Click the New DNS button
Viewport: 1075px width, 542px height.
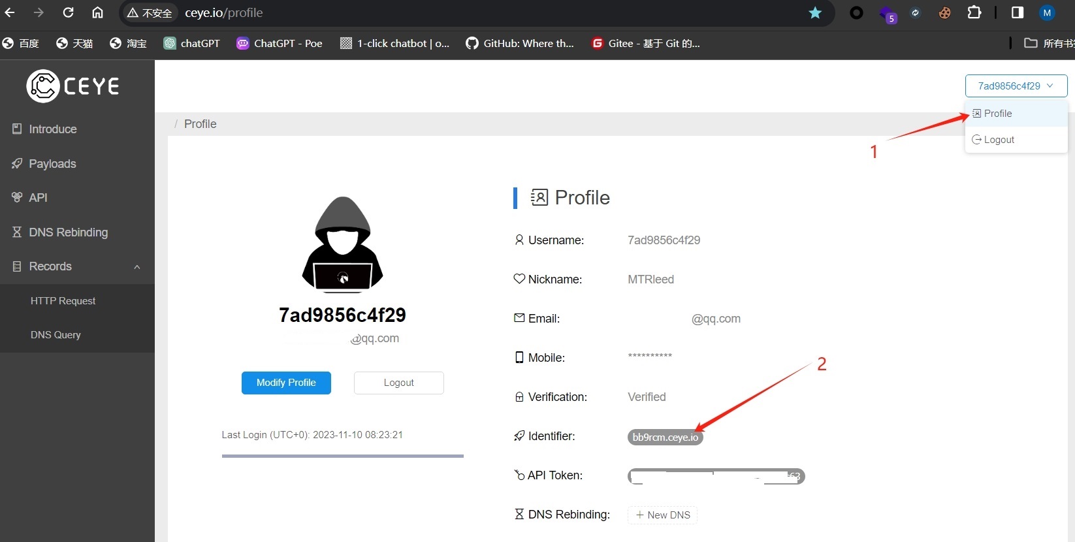coord(662,515)
